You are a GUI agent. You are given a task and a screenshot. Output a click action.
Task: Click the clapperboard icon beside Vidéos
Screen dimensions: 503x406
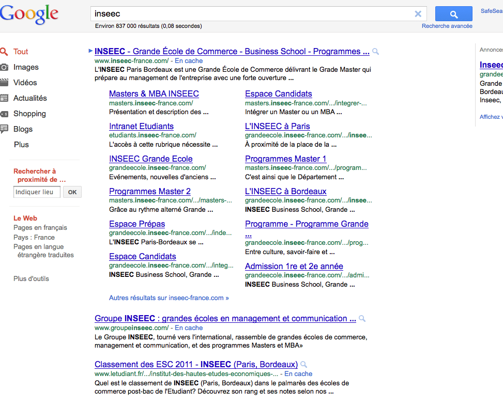point(4,83)
